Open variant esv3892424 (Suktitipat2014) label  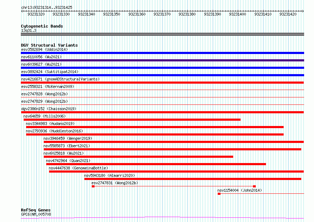pyautogui.click(x=50, y=72)
